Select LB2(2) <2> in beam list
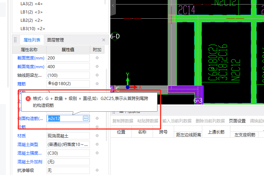 [32, 20]
